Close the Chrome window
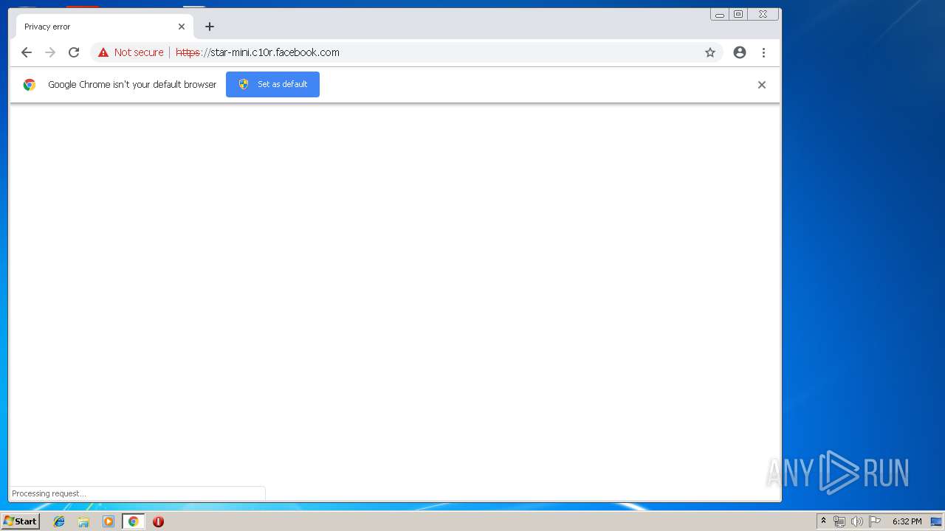 tap(763, 14)
